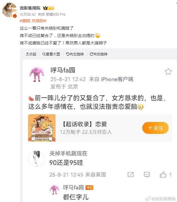Open hashtag #鹿晗 关晓彤# link
Image resolution: width=177 pixels, height=202 pixels.
pos(33,21)
